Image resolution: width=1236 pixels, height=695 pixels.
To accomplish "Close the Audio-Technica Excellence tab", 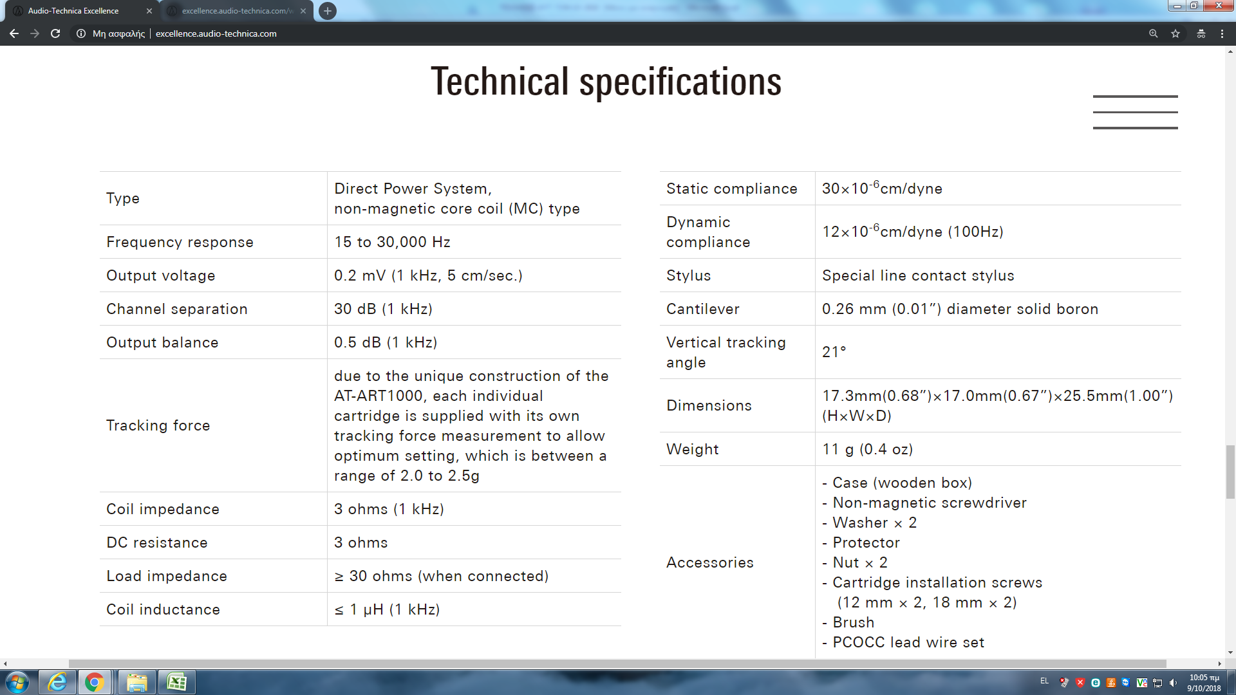I will point(149,11).
